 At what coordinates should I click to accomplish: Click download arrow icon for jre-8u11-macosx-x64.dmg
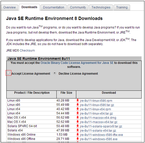point(78,117)
